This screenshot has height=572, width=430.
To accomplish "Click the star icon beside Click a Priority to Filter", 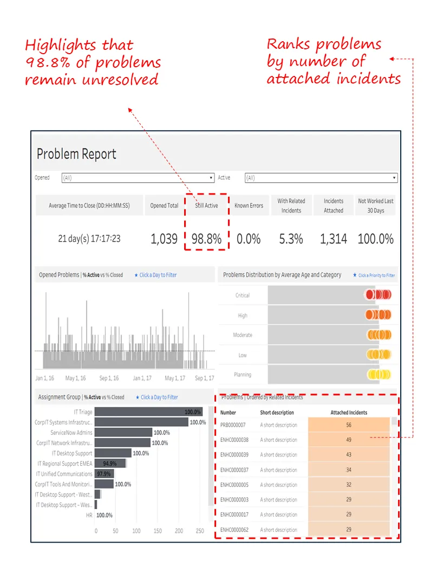I will pos(355,275).
